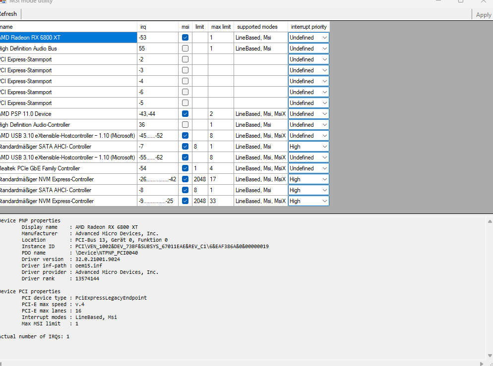The height and width of the screenshot is (366, 493).
Task: Uncheck MSI for SATA AHCI-Controller irq -7
Action: (185, 147)
